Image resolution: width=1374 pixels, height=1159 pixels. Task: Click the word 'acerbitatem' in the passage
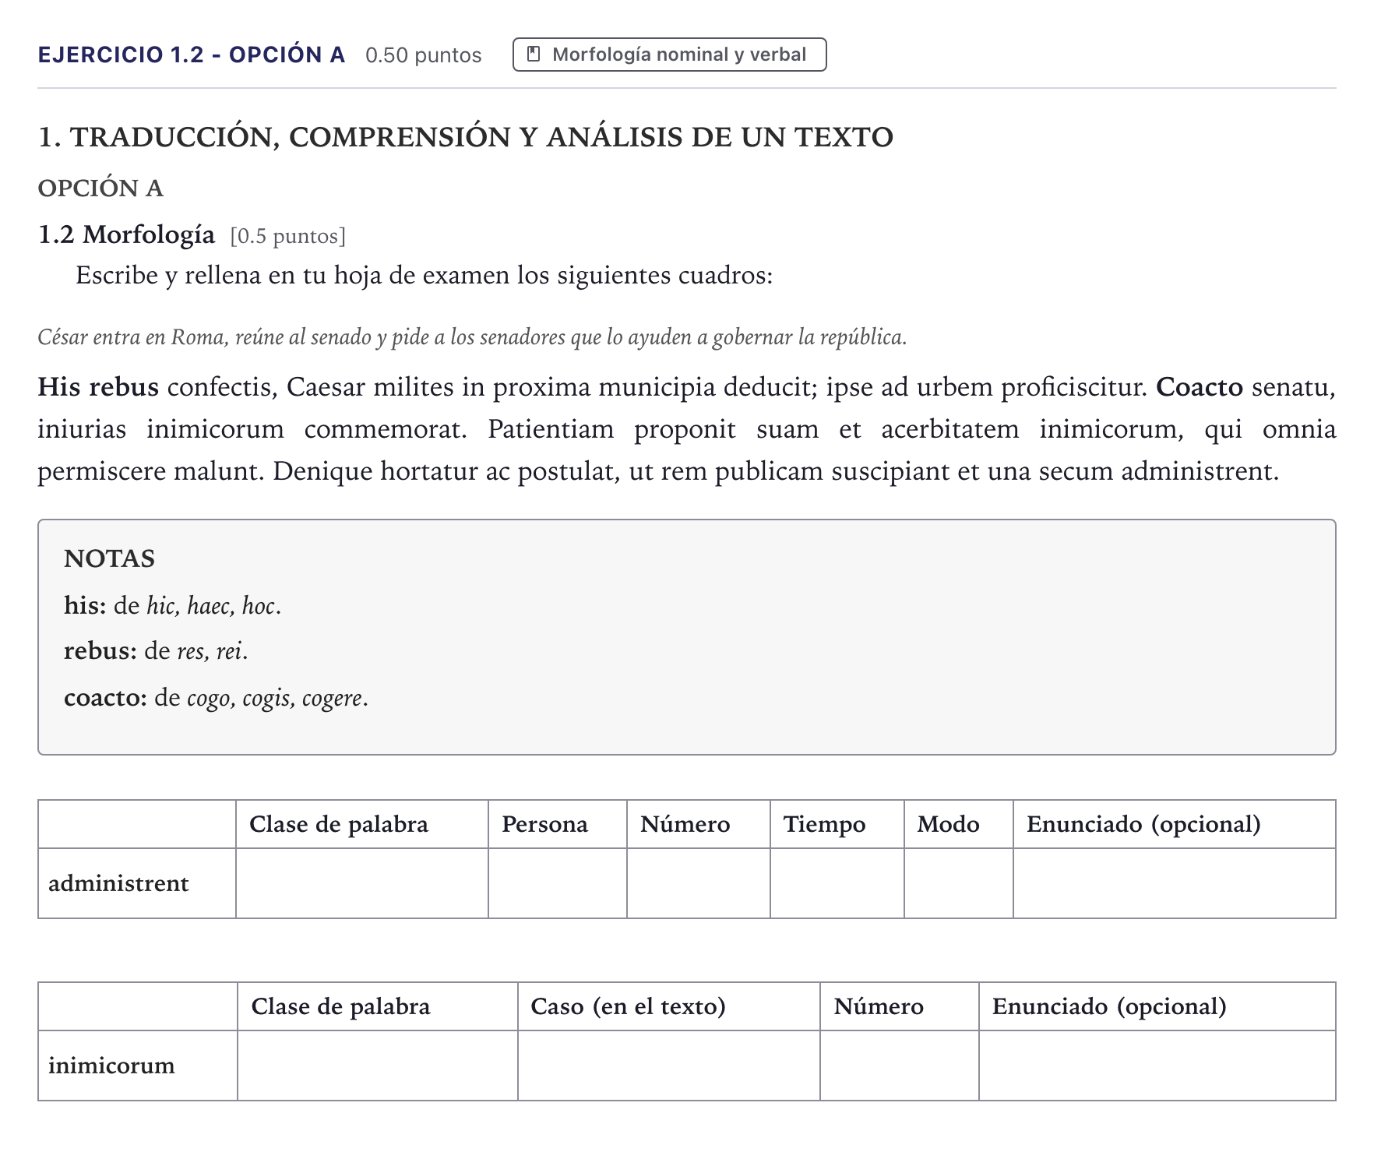950,428
